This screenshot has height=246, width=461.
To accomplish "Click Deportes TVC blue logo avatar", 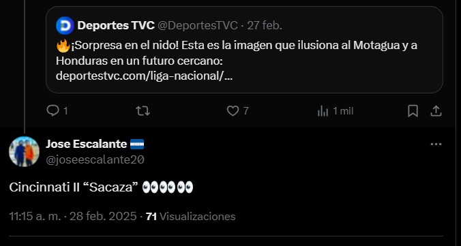I will (x=65, y=26).
